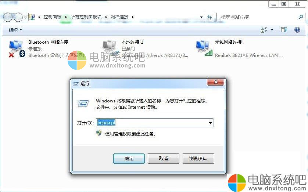Open the help question mark icon
Image resolution: width=308 pixels, height=192 pixels.
click(x=297, y=30)
